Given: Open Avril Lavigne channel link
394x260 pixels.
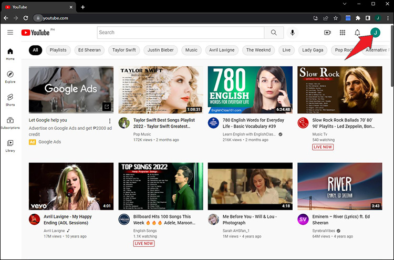Looking at the screenshot, I should [x=54, y=230].
